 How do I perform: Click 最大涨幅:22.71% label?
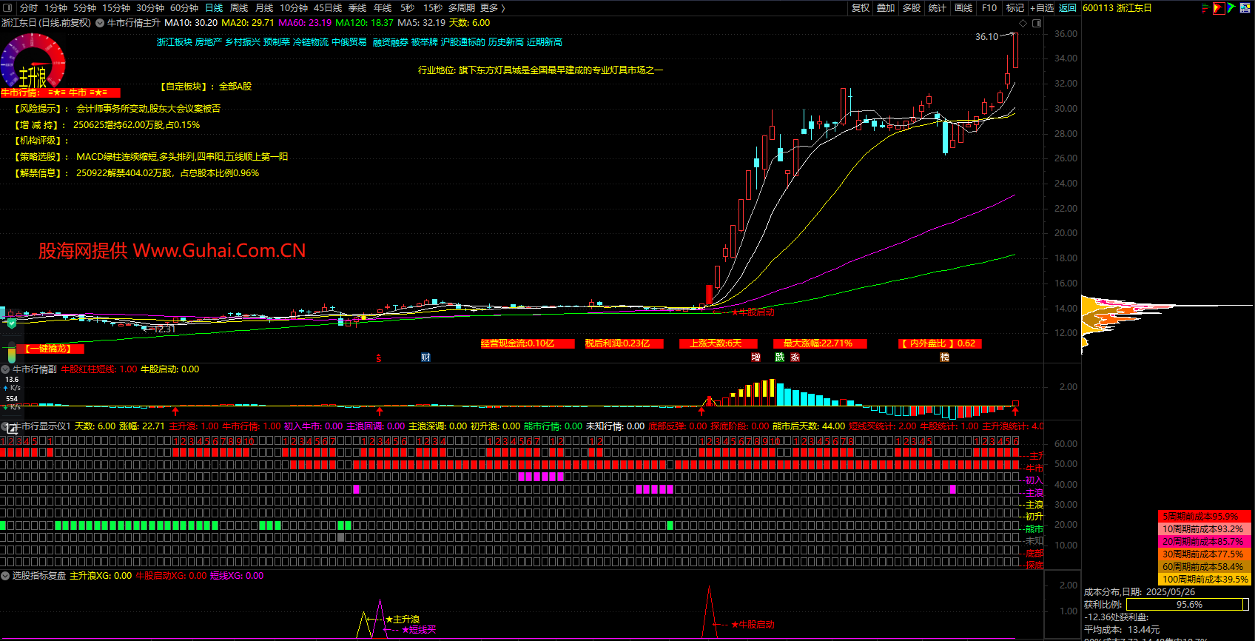820,343
